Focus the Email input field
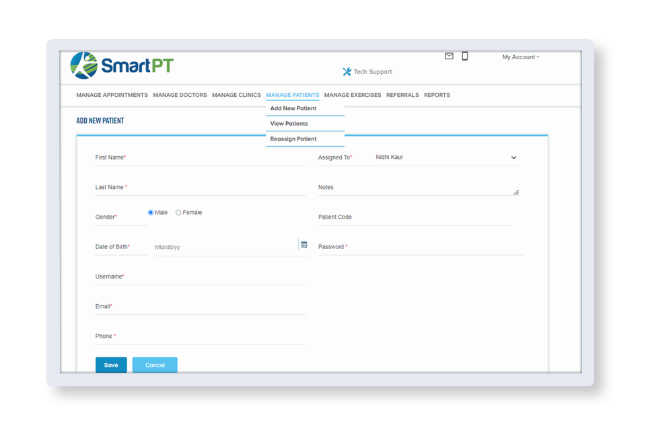Screen dimensions: 646x430 click(209, 307)
